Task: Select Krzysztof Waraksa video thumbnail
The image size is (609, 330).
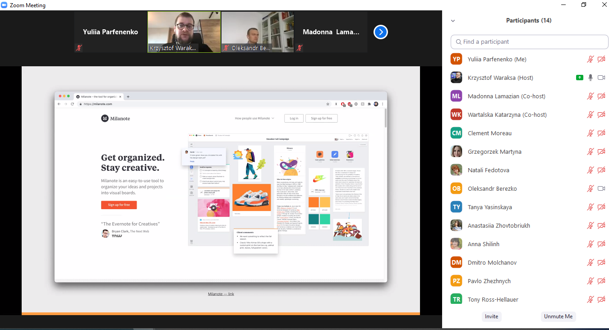Action: pyautogui.click(x=184, y=32)
